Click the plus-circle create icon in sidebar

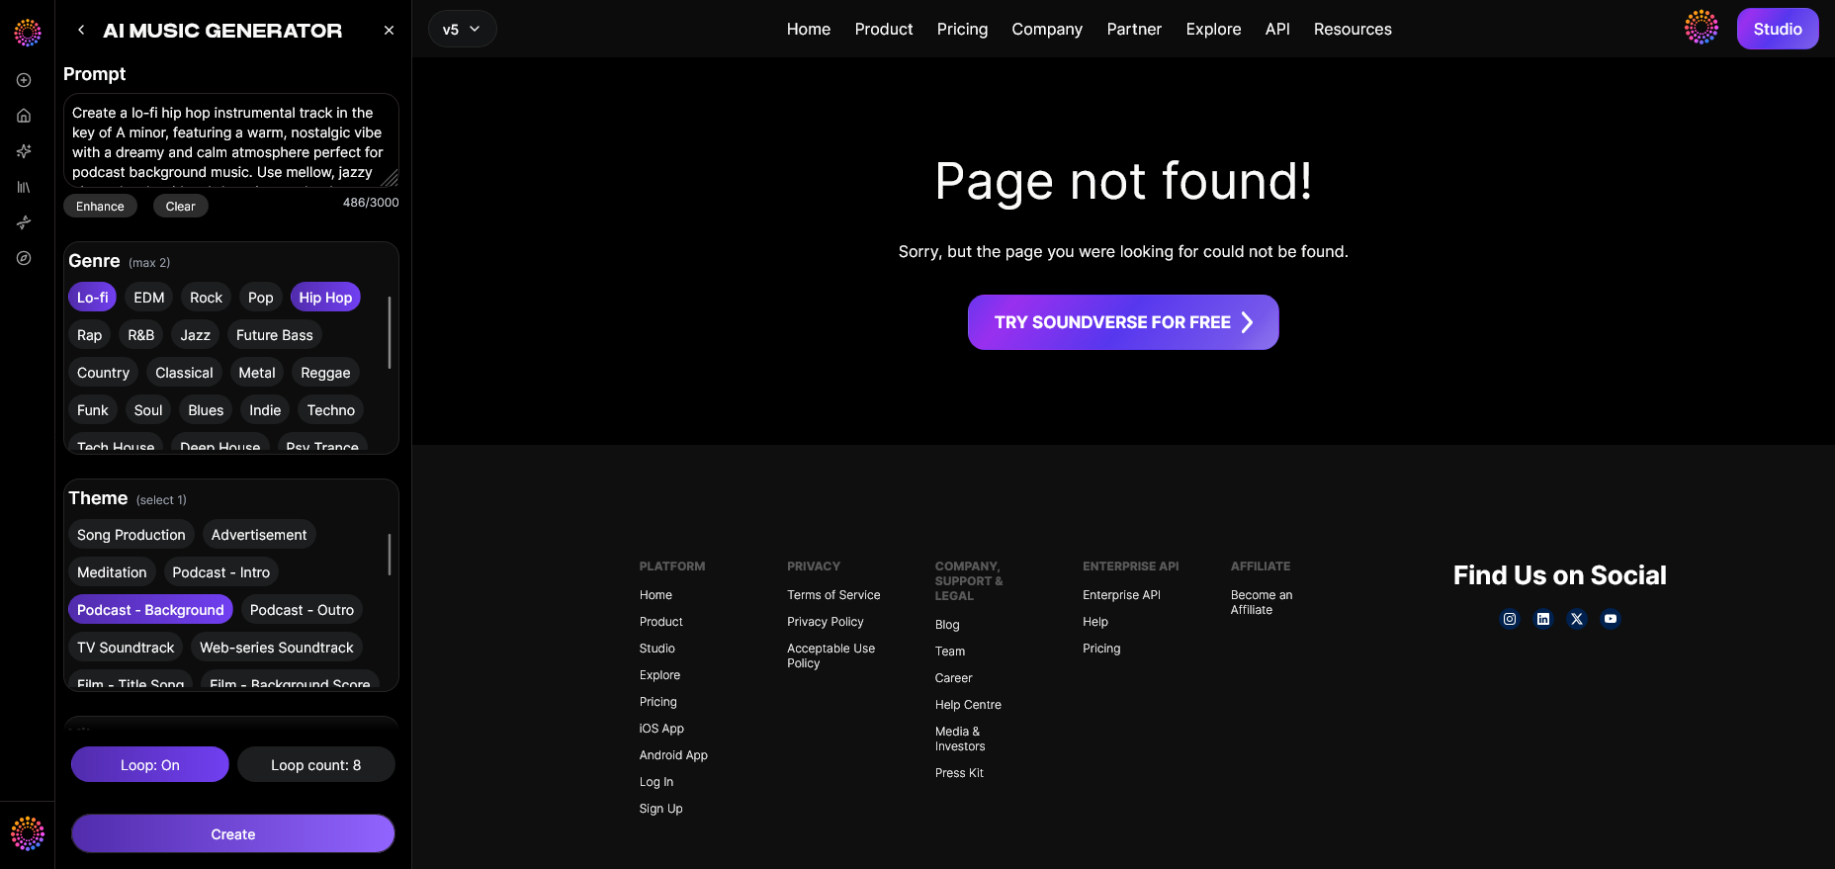click(24, 80)
